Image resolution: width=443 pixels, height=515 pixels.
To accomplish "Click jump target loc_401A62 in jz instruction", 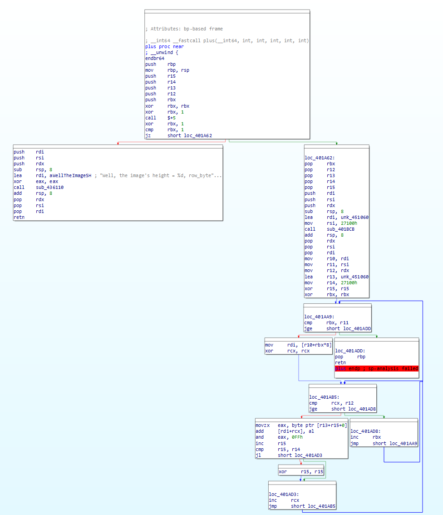I will (197, 135).
